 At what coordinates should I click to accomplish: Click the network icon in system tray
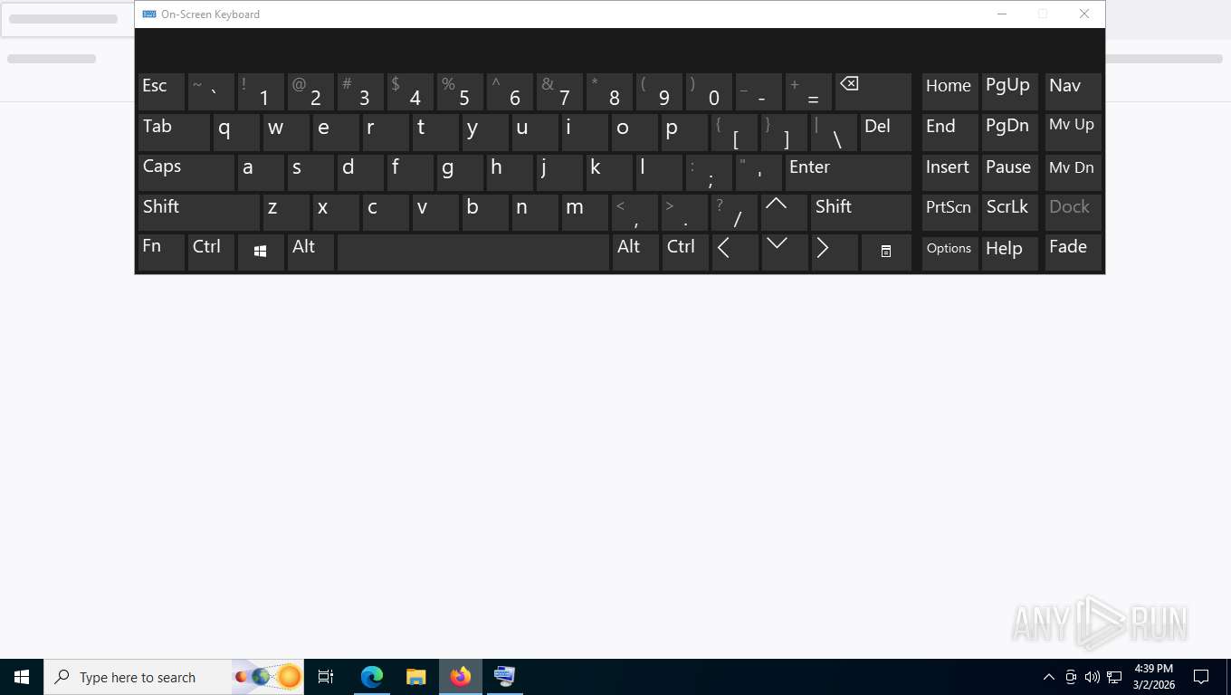(x=1114, y=677)
